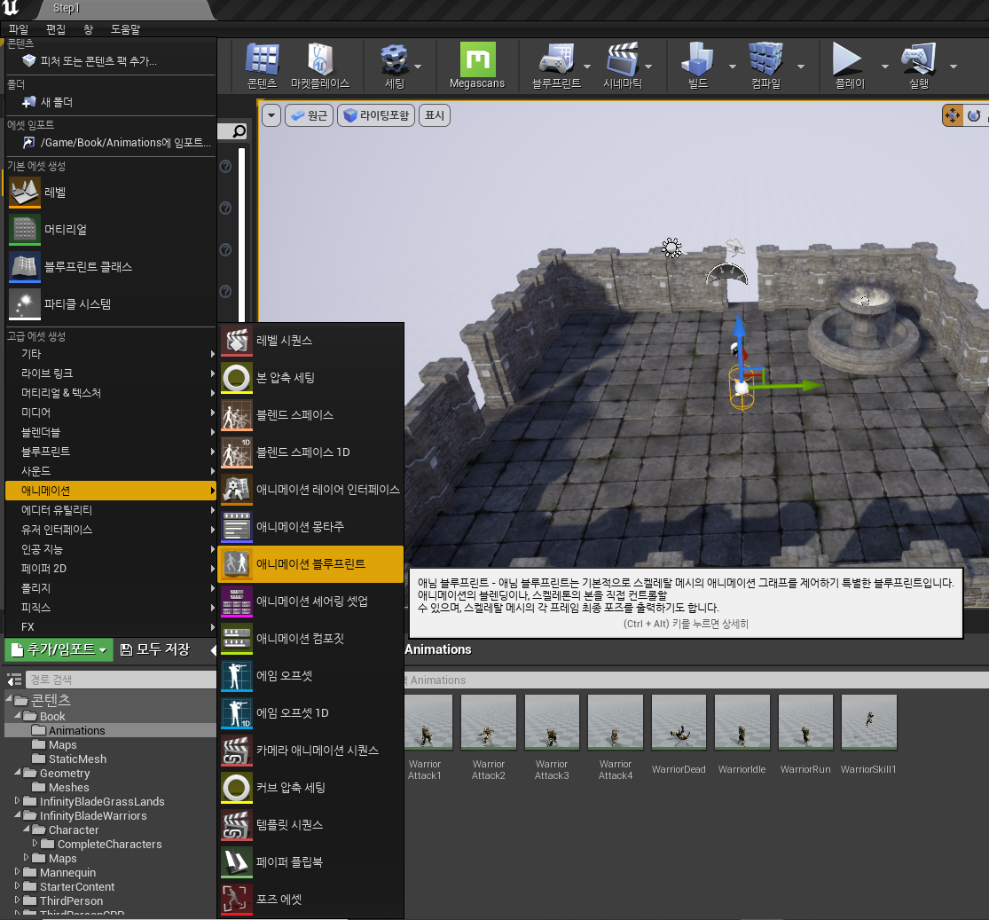The width and height of the screenshot is (989, 920).
Task: Choose 애니메이션 컴포짓 entry
Action: pyautogui.click(x=311, y=639)
